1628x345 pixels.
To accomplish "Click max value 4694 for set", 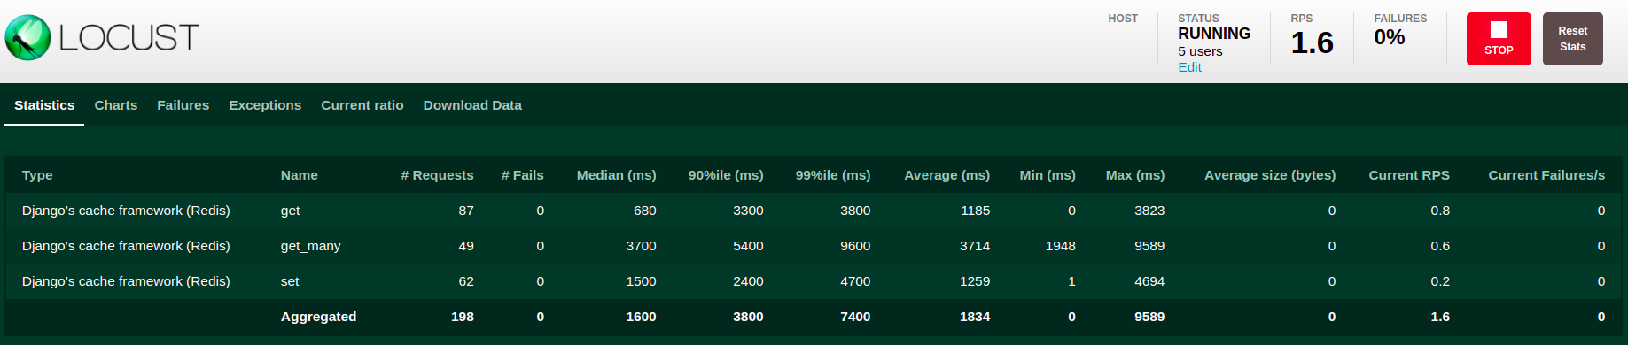I will point(1149,281).
